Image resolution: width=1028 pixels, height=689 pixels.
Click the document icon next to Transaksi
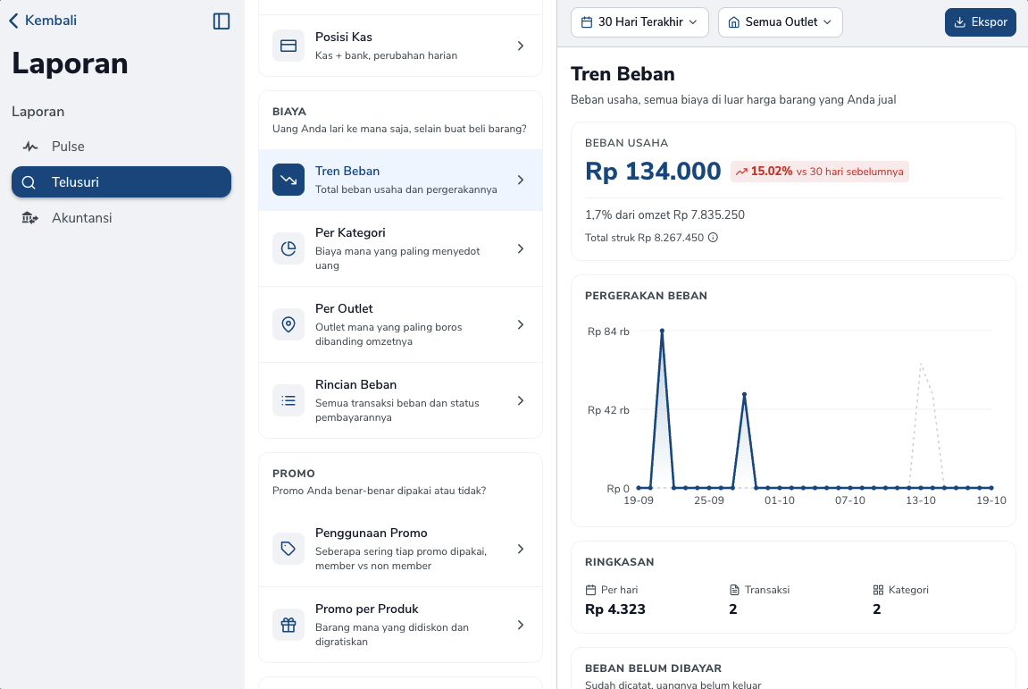pyautogui.click(x=734, y=590)
